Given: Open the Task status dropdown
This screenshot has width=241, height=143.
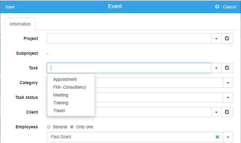Looking at the screenshot, I should pyautogui.click(x=228, y=98).
